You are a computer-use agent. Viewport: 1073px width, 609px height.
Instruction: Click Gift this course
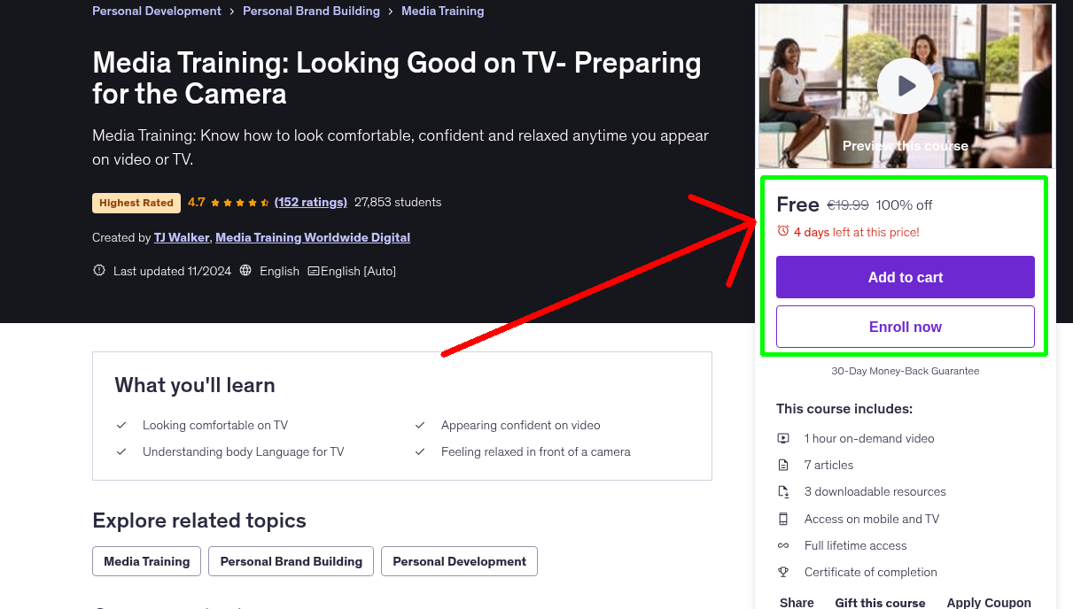tap(880, 603)
